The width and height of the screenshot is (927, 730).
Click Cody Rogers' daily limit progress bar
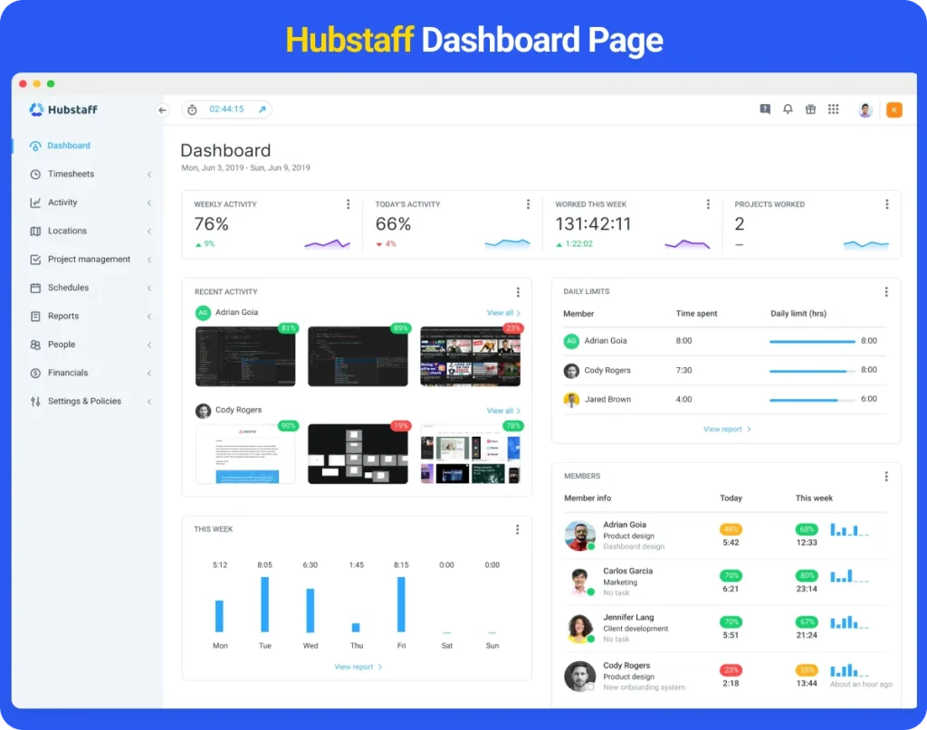point(812,371)
